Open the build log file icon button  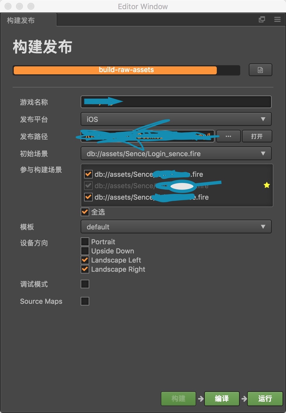point(260,70)
